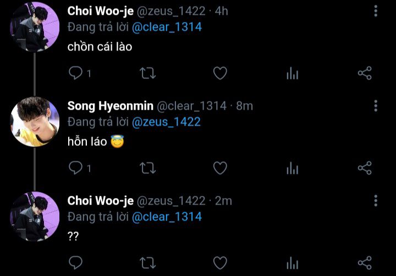Like Song Hyeonmin's "hỗn láo" tweet
Viewport: 396px width, 276px height.
tap(220, 168)
